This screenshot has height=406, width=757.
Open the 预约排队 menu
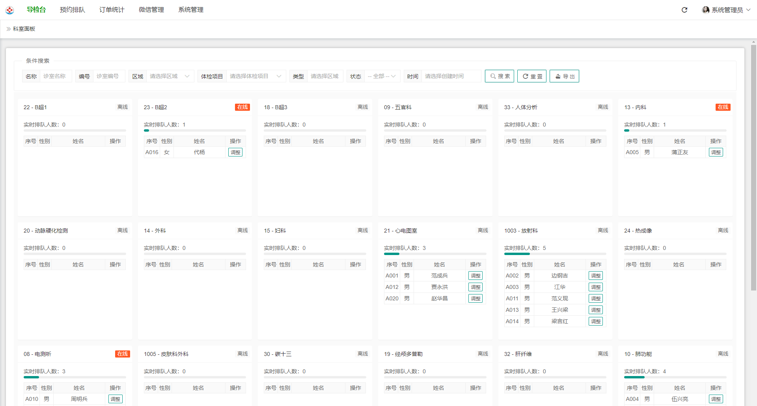[72, 10]
